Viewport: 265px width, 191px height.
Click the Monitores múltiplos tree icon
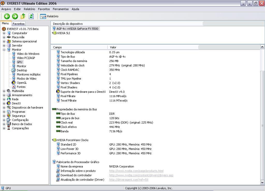(x=14, y=74)
